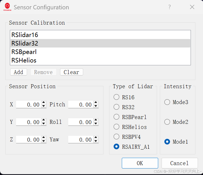Click the Roll value input field
Viewport: 203px width, 175px height.
click(x=81, y=122)
